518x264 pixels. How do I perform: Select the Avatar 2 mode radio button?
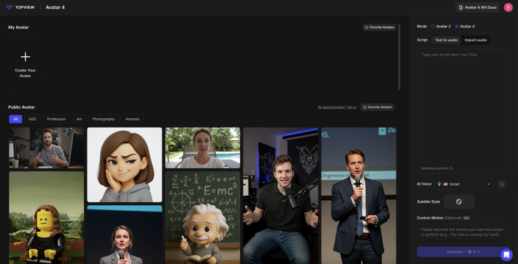point(433,26)
